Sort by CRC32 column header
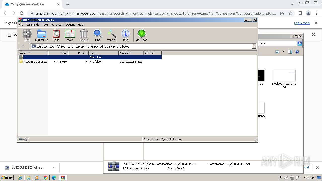 [x=152, y=53]
